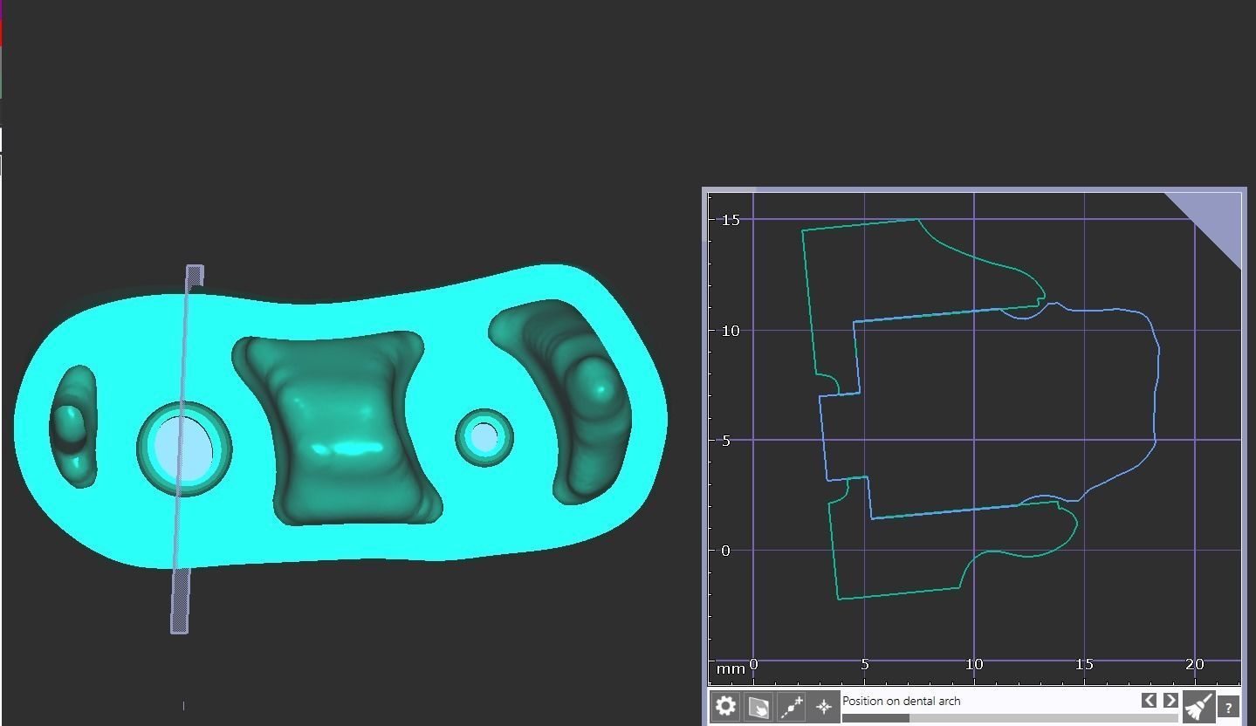Screen dimensions: 1256x726
Task: Step to next position on dental arch
Action: pos(1170,700)
